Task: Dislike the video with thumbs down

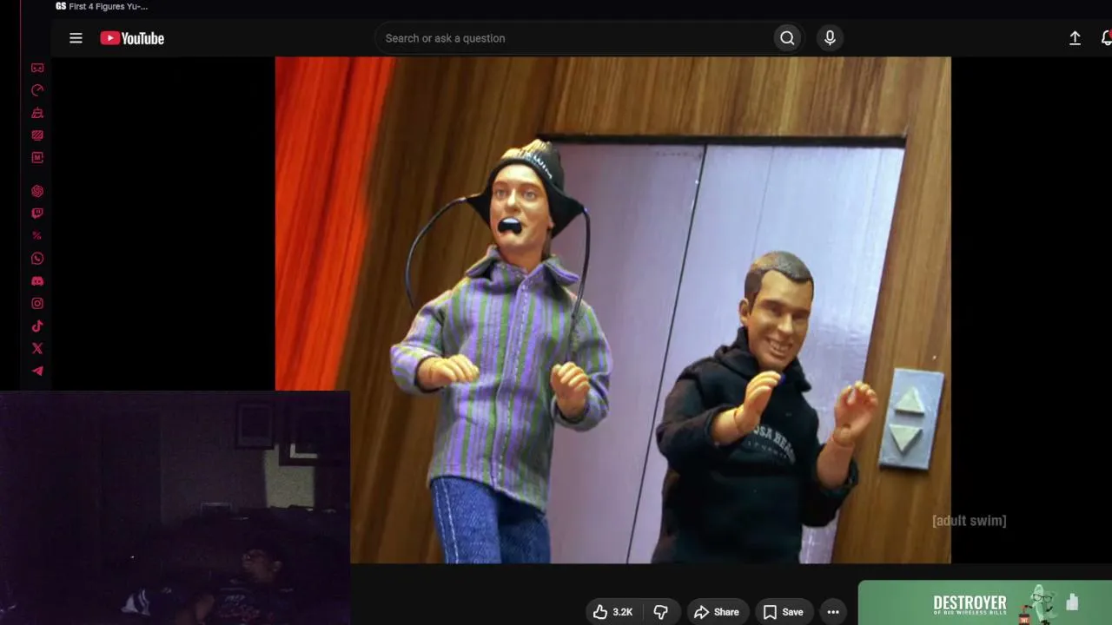Action: (661, 612)
